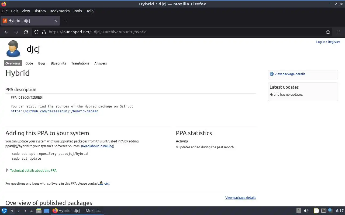Switch to workspace 4
Image resolution: width=345 pixels, height=215 pixels.
[31, 211]
